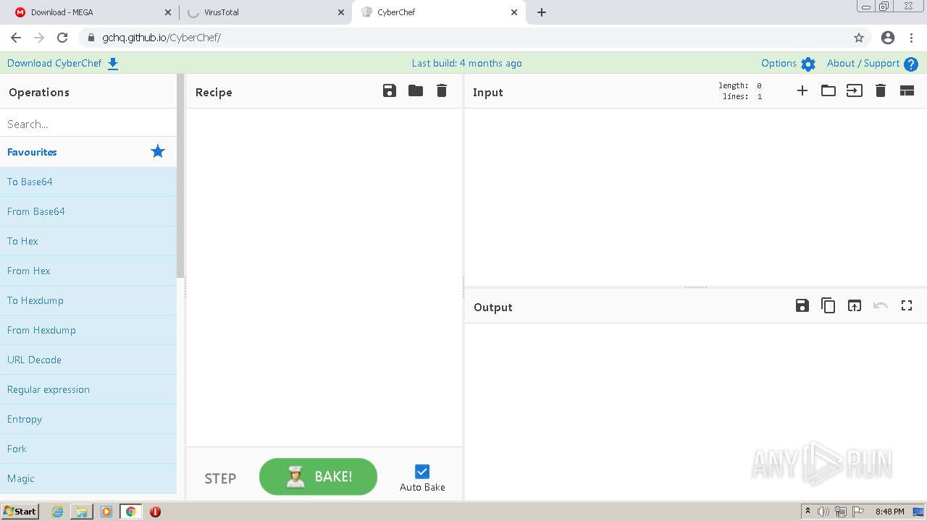927x521 pixels.
Task: Save the current recipe
Action: (390, 90)
